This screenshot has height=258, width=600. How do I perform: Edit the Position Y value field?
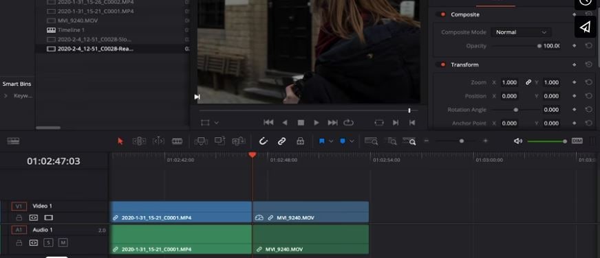click(551, 96)
